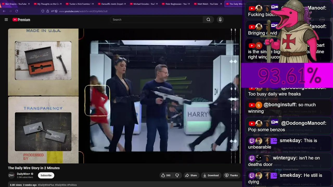Click the browser address bar URL

click(x=83, y=11)
